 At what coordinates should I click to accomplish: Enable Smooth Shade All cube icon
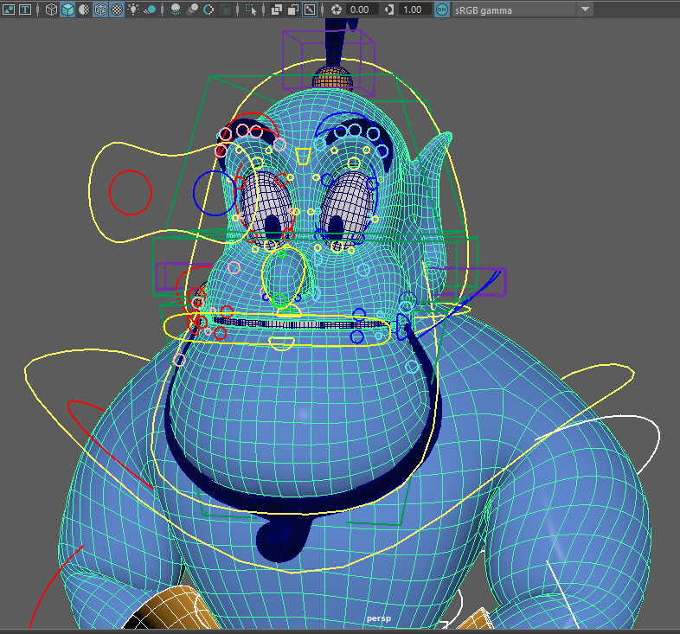67,10
